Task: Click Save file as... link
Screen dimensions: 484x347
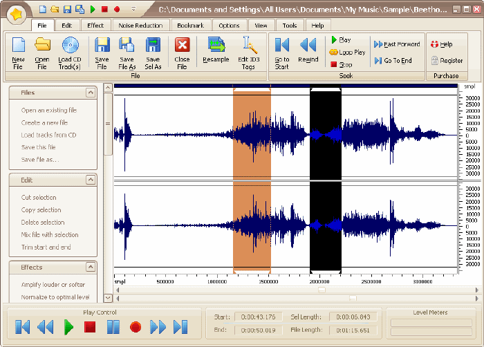Action: tap(40, 160)
